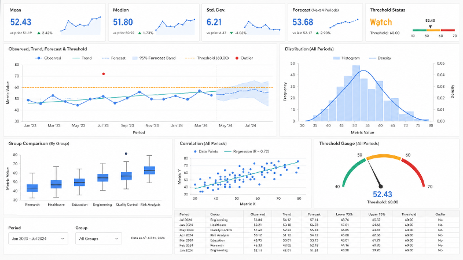This screenshot has height=260, width=463.
Task: Click the 'Feb 2024' table cell
Action: [186, 245]
